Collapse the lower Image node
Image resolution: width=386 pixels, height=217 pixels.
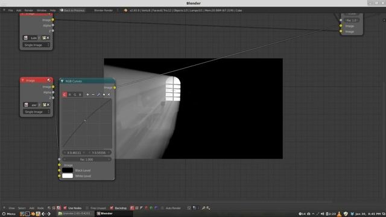tap(23, 80)
